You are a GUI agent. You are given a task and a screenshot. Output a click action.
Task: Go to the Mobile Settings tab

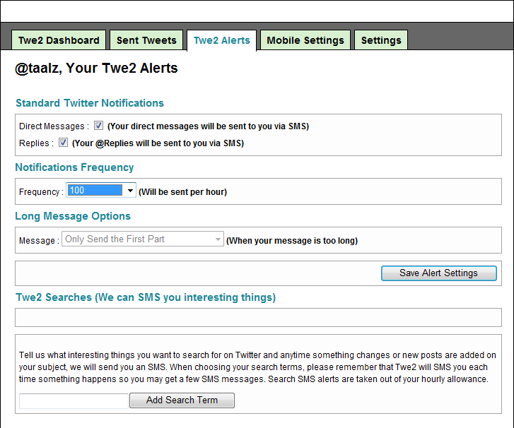pyautogui.click(x=305, y=40)
